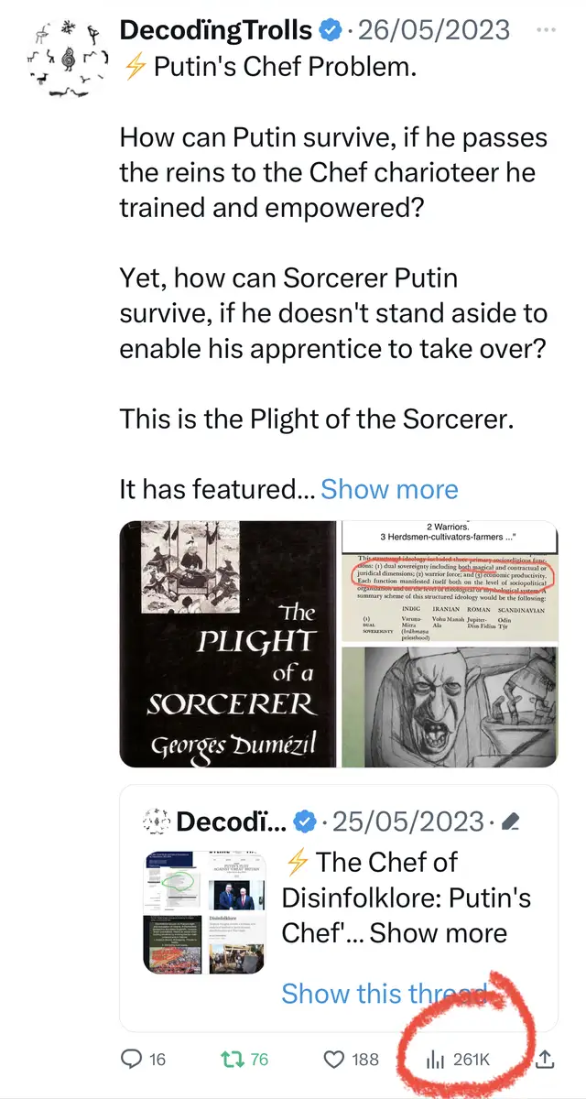586x1099 pixels.
Task: Click the Show this thread link
Action: click(x=385, y=993)
